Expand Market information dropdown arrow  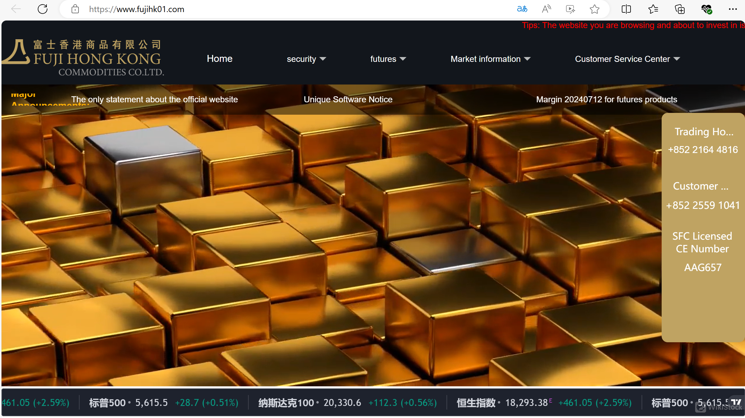pos(527,59)
